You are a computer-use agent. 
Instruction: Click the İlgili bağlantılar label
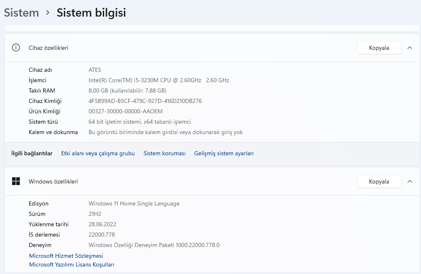click(32, 153)
